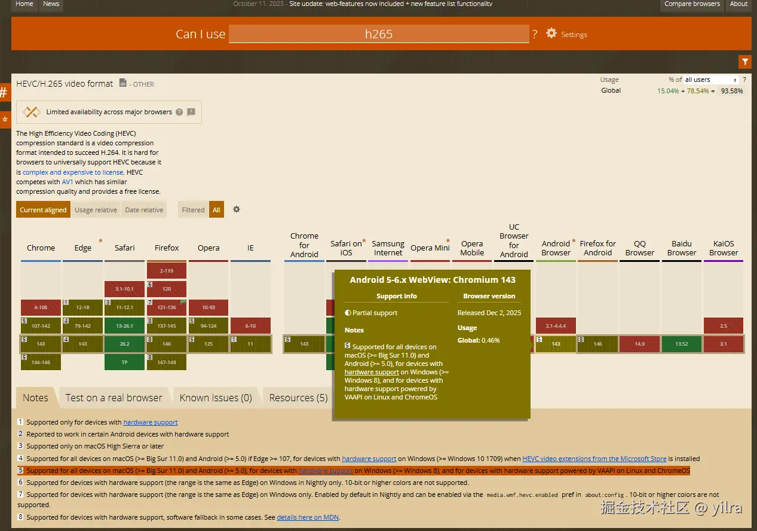Click the Edge column header
This screenshot has width=757, height=531.
tap(83, 248)
